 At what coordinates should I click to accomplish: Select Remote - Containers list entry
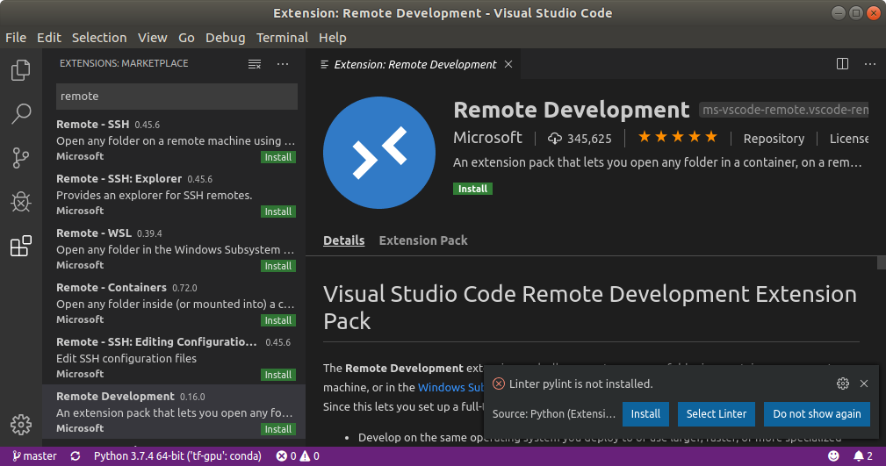click(174, 304)
